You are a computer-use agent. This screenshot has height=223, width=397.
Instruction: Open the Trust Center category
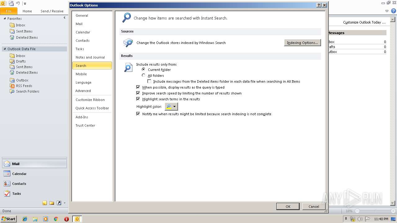pos(92,125)
